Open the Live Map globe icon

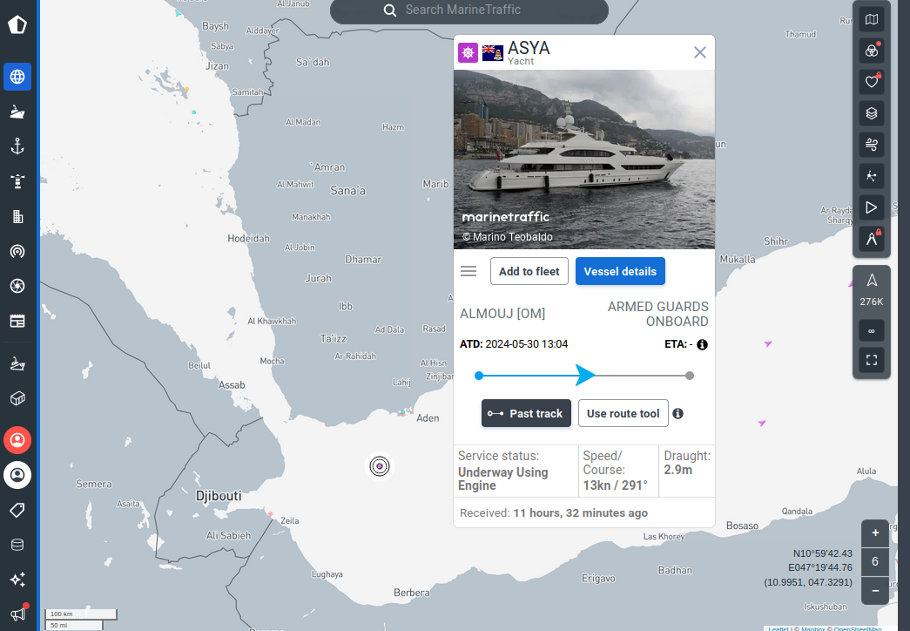[17, 77]
